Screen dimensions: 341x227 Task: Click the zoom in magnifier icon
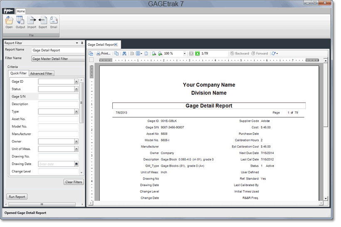[160, 54]
